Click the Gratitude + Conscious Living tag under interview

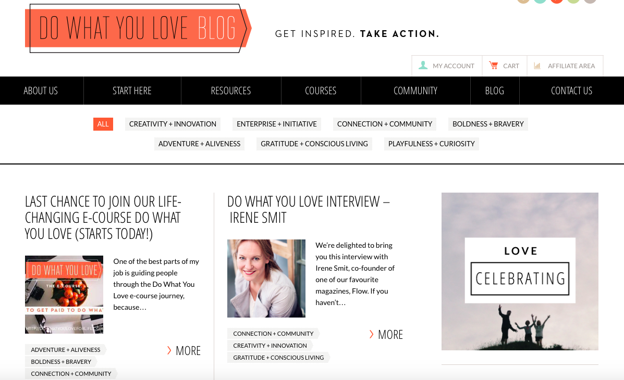[278, 357]
